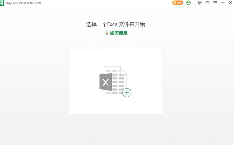Image resolution: width=234 pixels, height=145 pixels.
Task: Click the green Excel app logo
Action: 2,3
